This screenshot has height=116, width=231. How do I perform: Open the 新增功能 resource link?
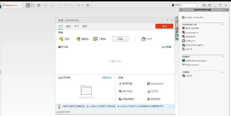[x=125, y=84]
